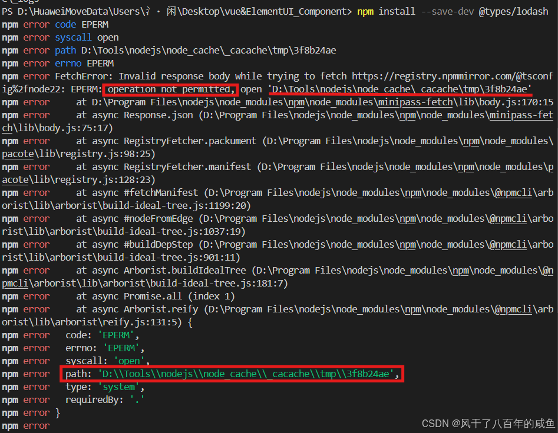Click 'Arborist.buildIdealTree' in the stack trace

(x=184, y=270)
